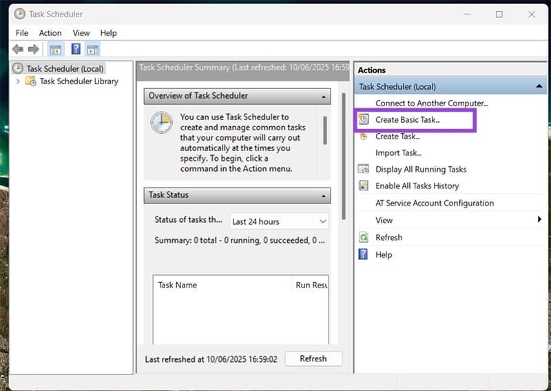This screenshot has width=551, height=391.
Task: Click the Last refreshed at 10/06/2025 16:59:02 text
Action: (211, 359)
